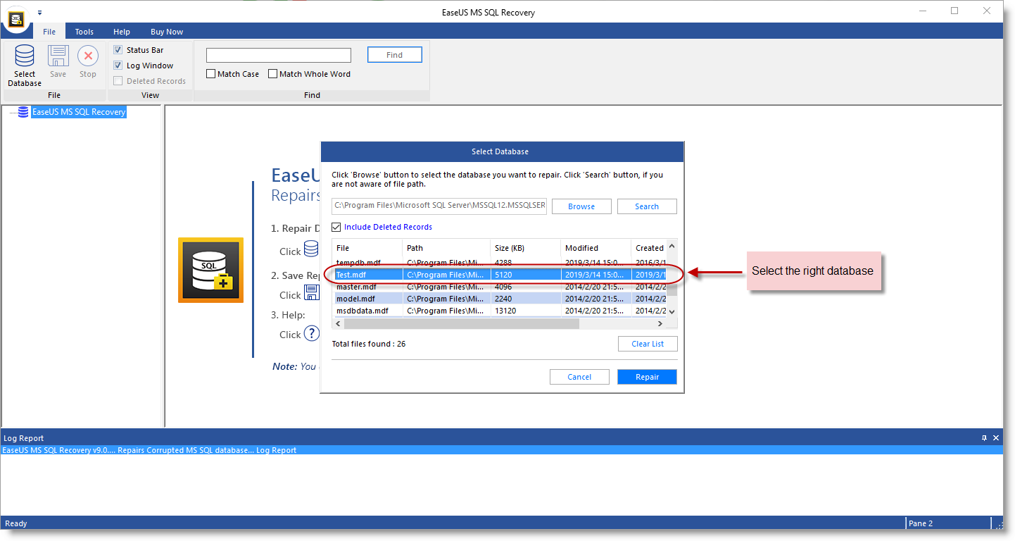Click the Size (KB) column header
The width and height of the screenshot is (1015, 541).
point(526,248)
